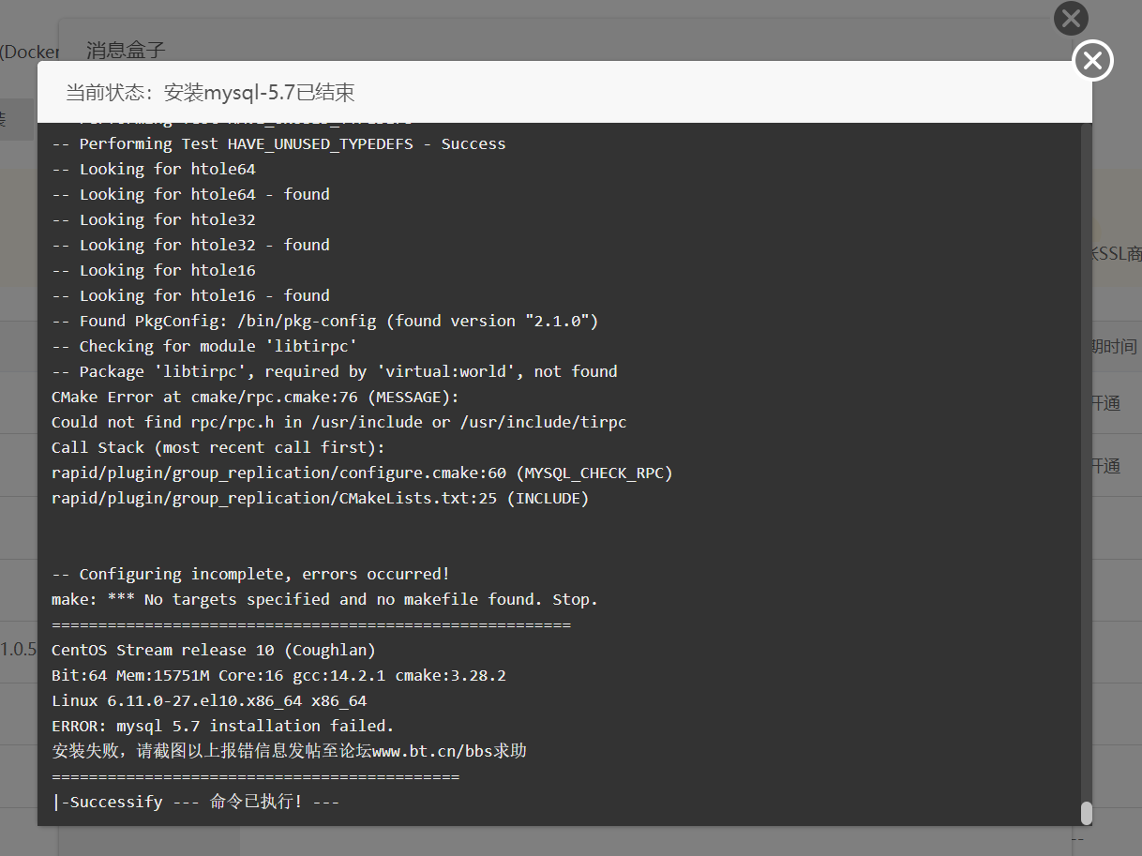Close the background message box dialog

(x=1071, y=18)
